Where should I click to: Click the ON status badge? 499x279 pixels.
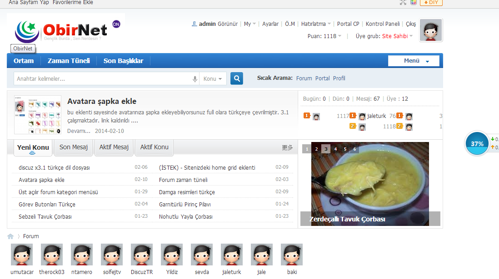coord(116,24)
